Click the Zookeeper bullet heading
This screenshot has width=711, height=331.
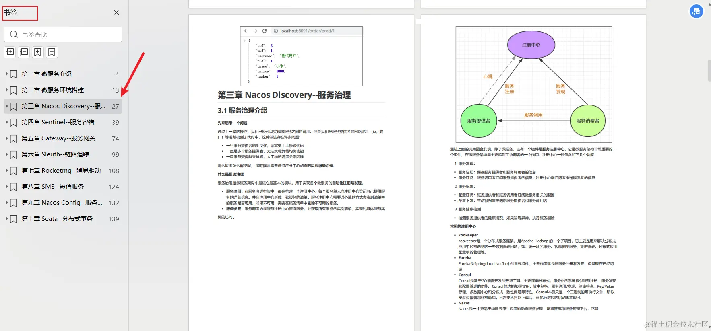[468, 235]
